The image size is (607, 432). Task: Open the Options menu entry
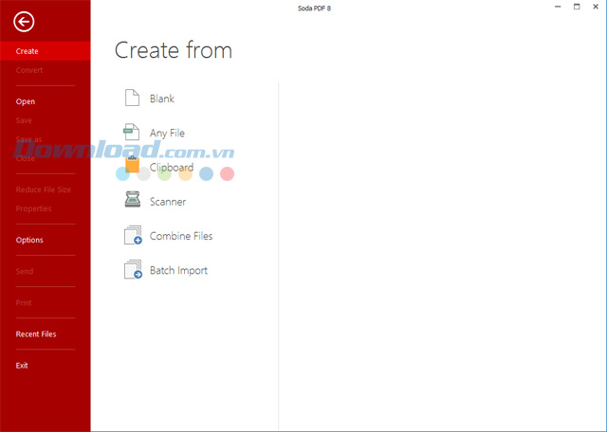[x=29, y=241]
